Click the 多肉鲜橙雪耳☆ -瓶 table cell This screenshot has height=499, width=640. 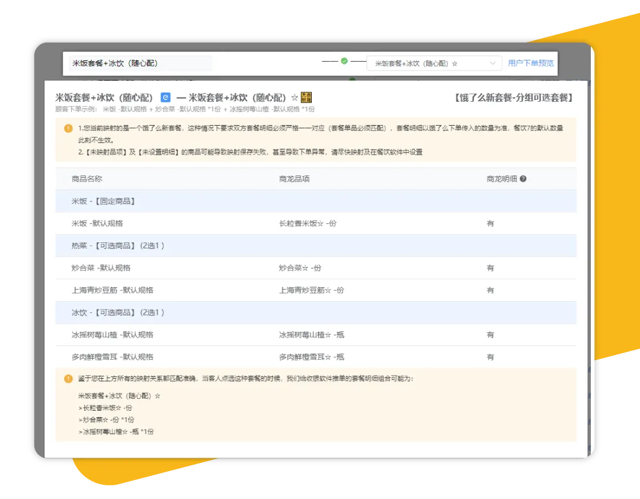tap(312, 357)
